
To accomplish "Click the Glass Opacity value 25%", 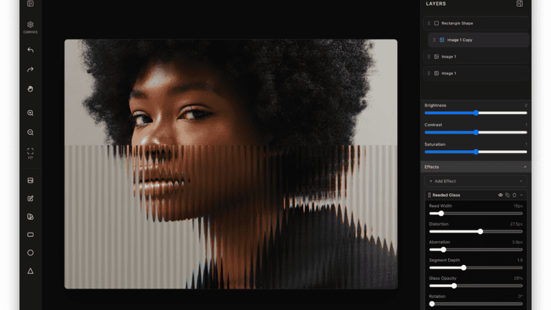I will pyautogui.click(x=518, y=278).
